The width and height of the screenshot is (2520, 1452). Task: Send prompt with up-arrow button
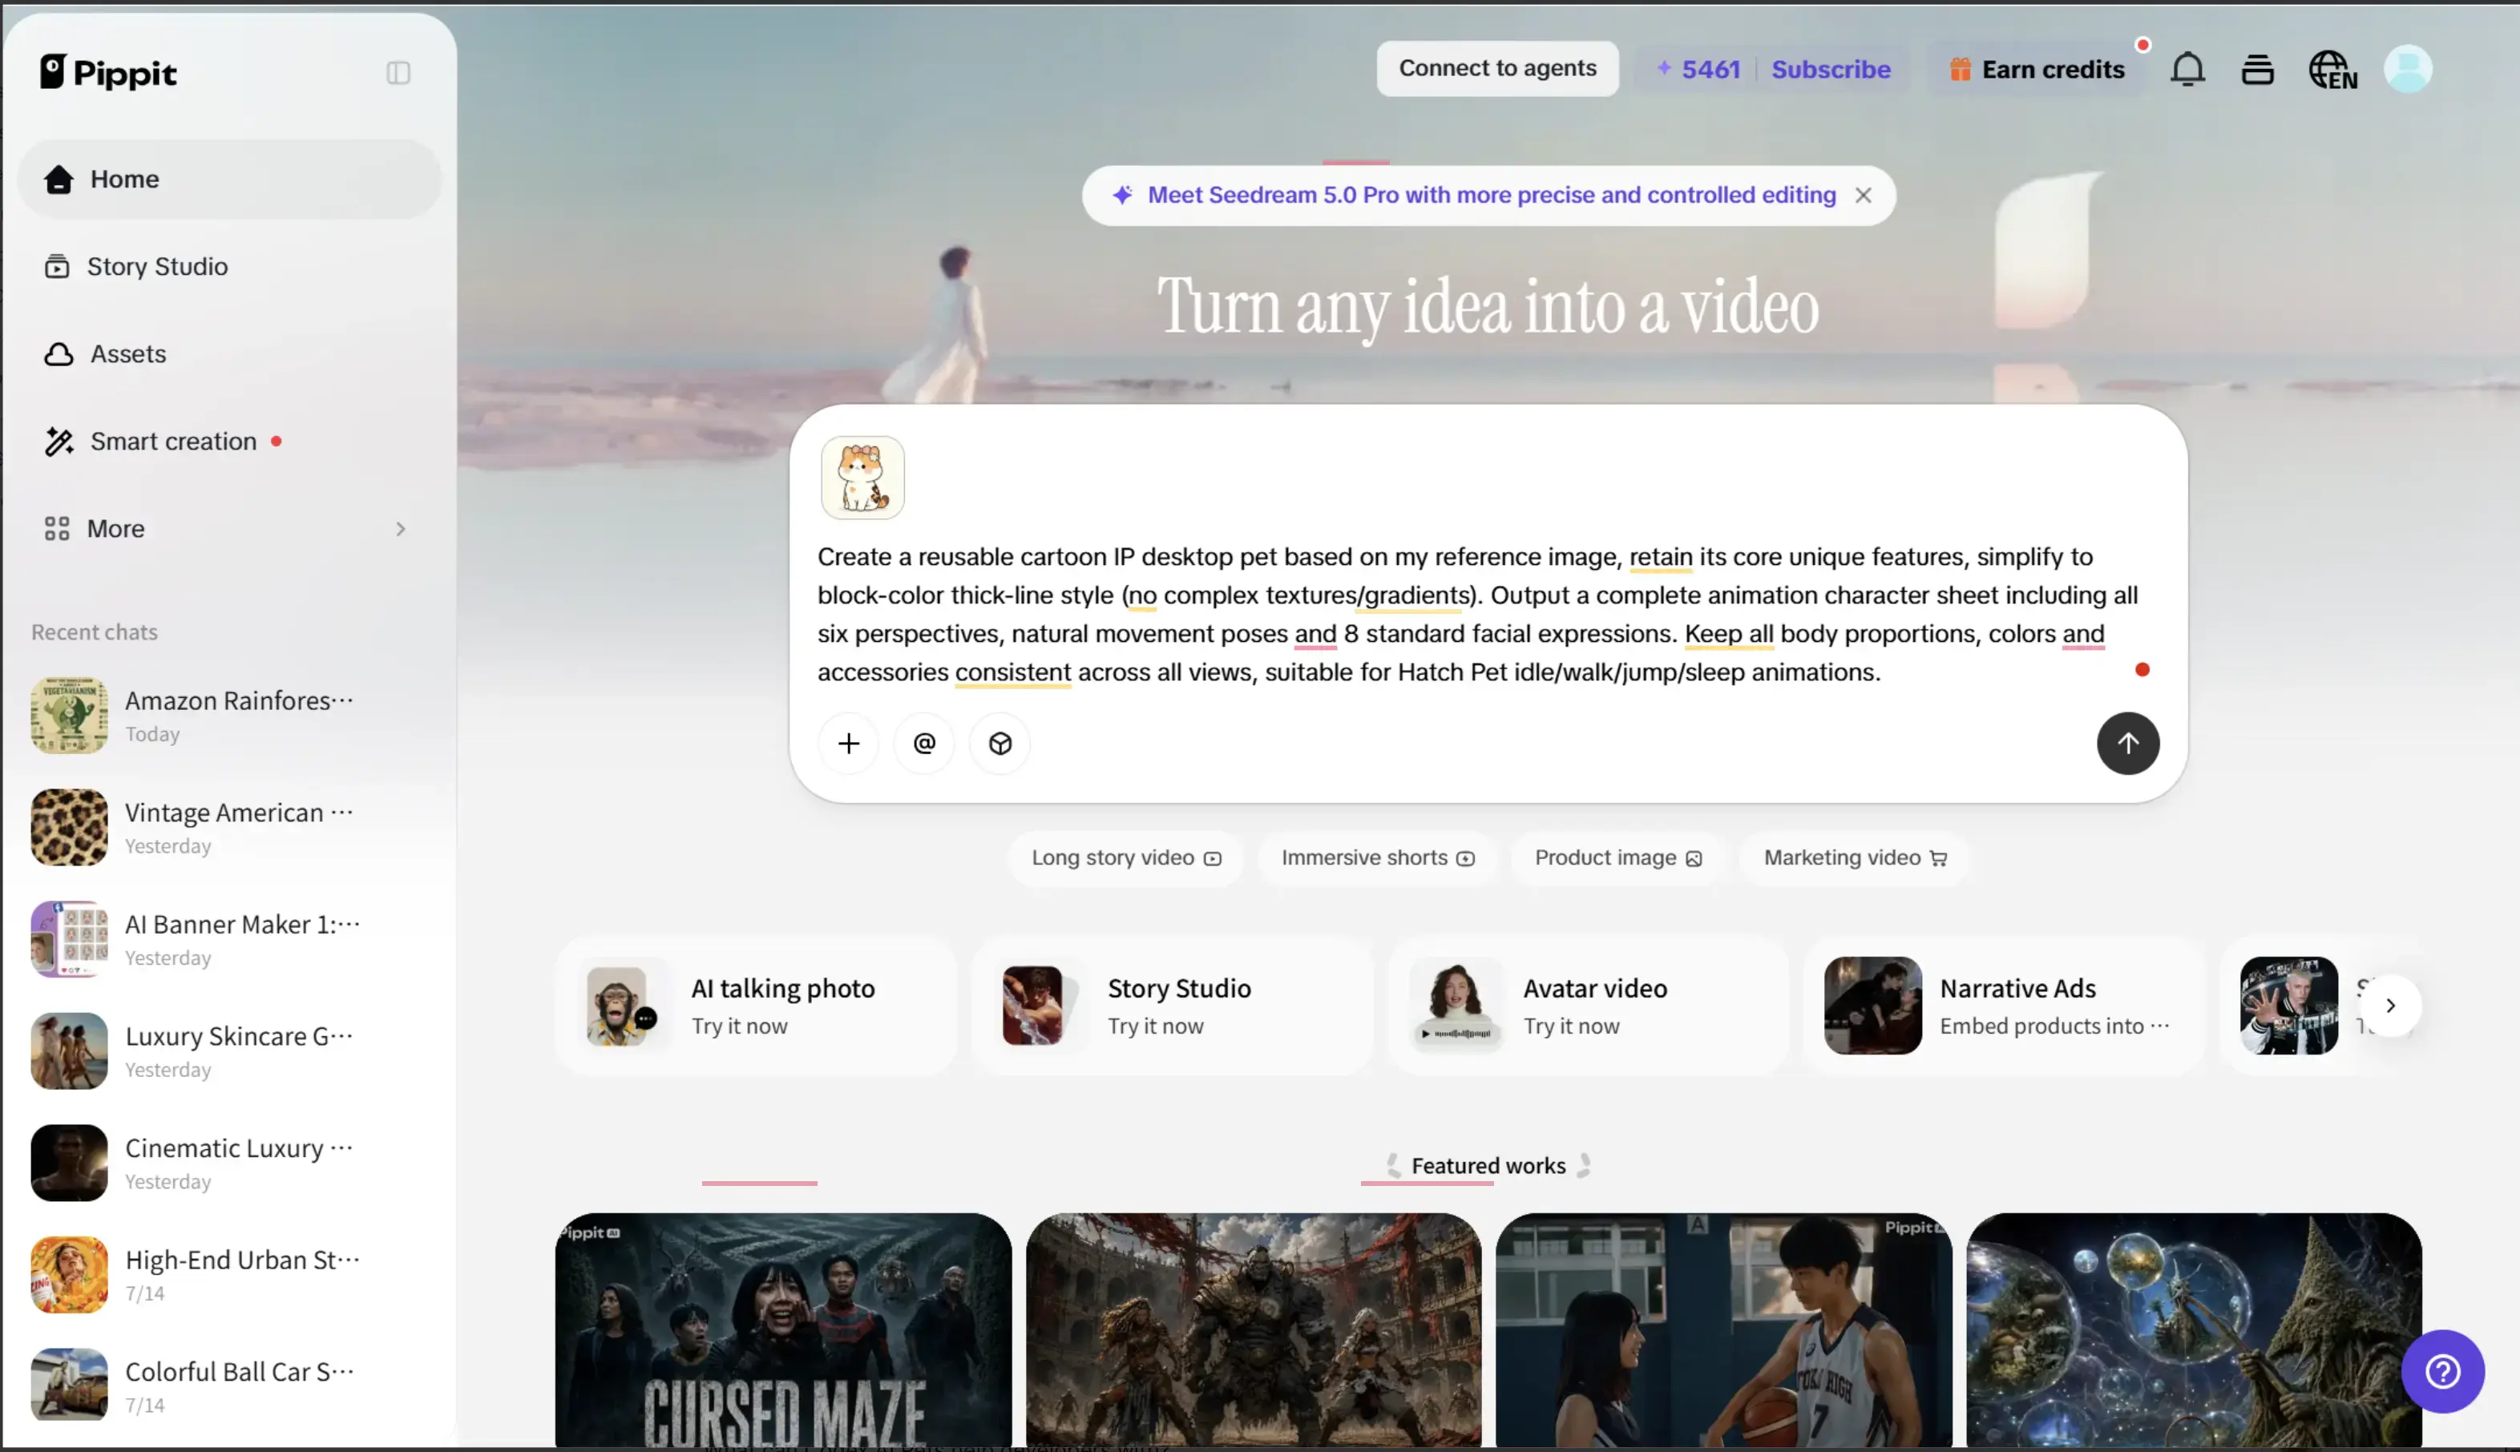2128,744
